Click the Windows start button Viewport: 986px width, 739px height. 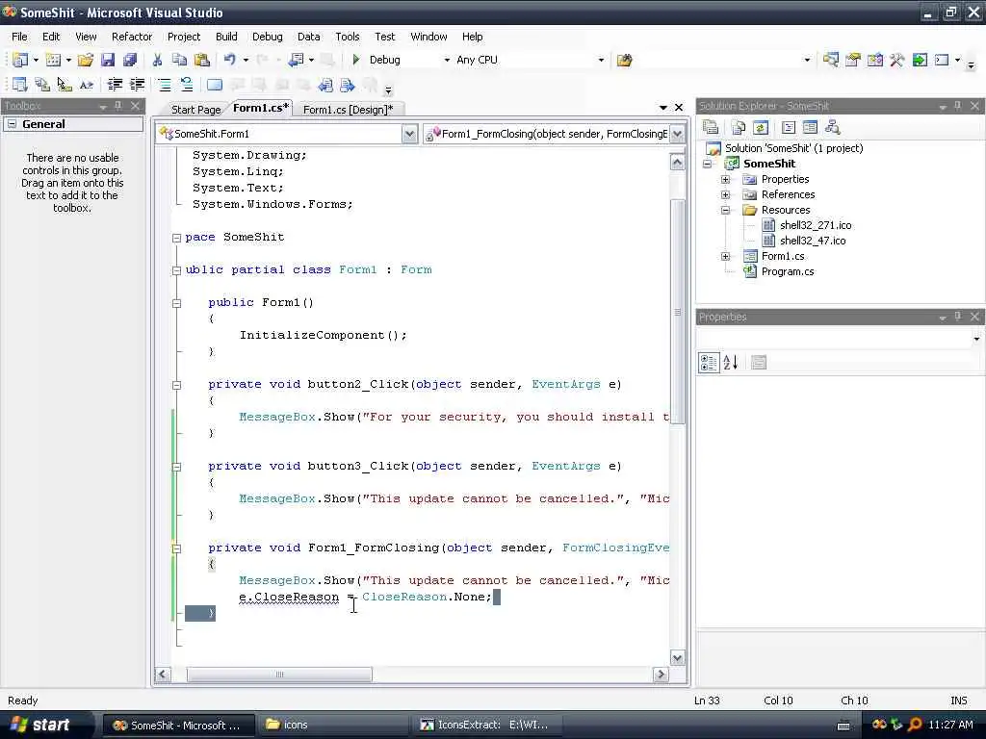point(41,725)
